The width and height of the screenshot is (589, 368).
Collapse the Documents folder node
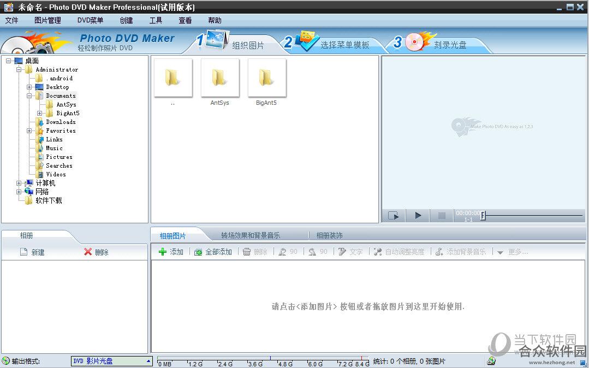point(29,96)
